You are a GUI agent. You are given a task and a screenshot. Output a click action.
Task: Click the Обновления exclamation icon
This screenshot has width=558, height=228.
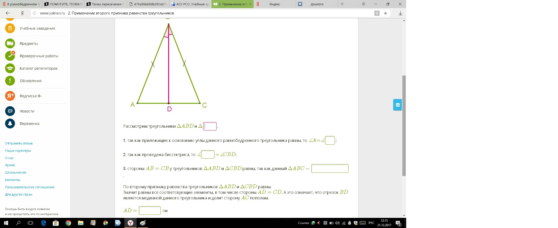click(10, 81)
